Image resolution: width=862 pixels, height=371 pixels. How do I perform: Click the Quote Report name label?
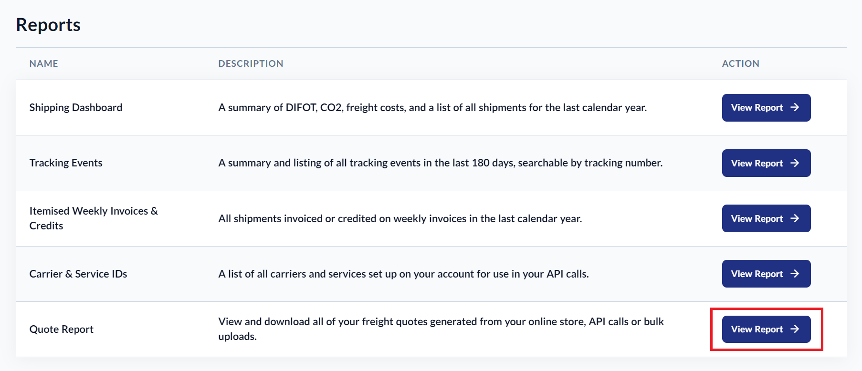62,329
